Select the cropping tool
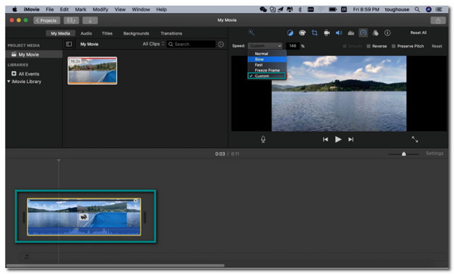 point(315,33)
